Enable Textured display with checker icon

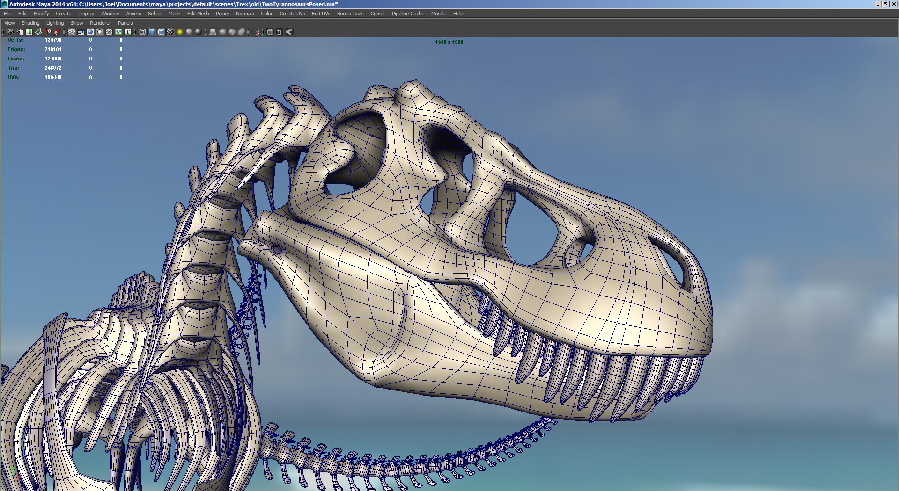tap(170, 32)
